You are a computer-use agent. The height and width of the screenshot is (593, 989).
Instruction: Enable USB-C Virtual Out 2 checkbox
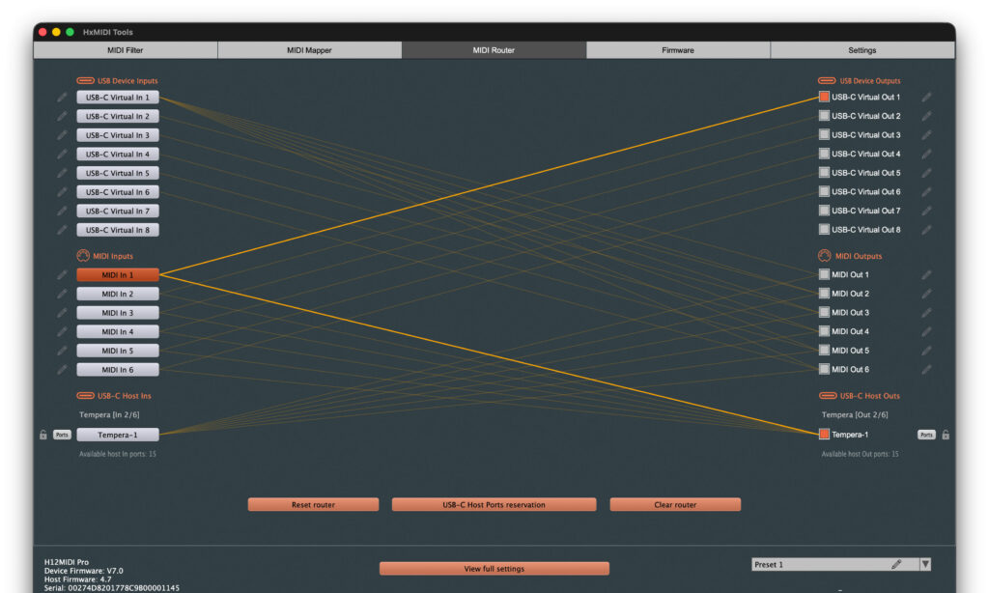[824, 116]
